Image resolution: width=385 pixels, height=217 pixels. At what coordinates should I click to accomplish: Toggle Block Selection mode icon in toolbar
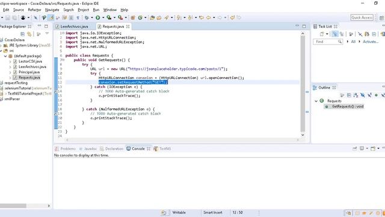(x=71, y=17)
